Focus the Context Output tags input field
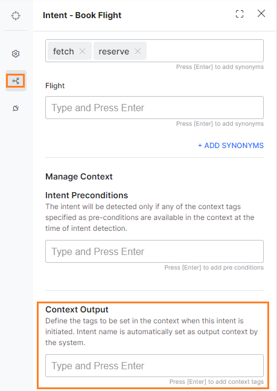 tap(154, 366)
